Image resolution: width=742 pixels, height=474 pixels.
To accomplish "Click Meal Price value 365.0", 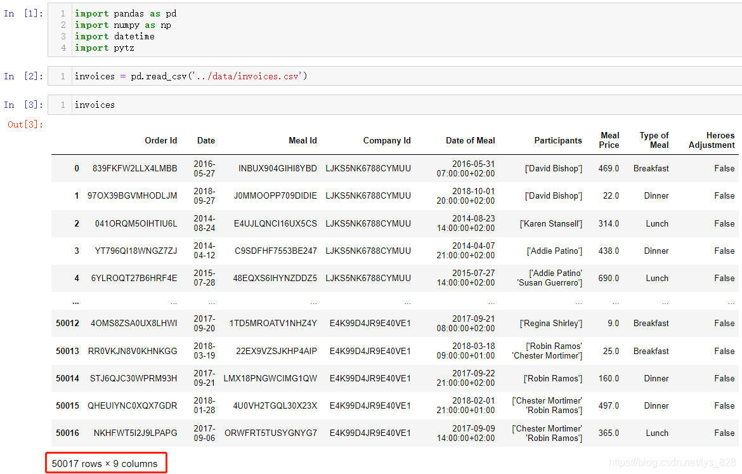I will 609,433.
